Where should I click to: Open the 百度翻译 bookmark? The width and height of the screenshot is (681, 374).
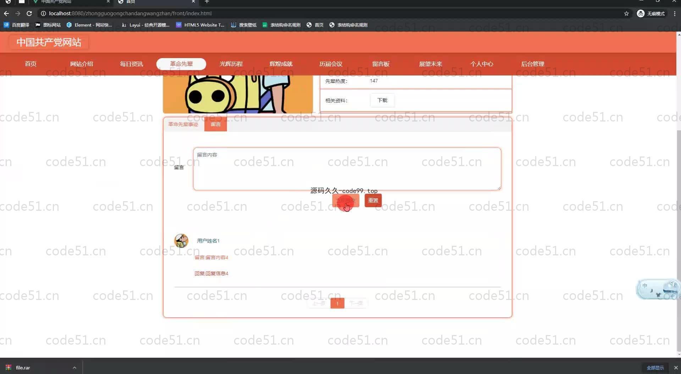tap(17, 25)
